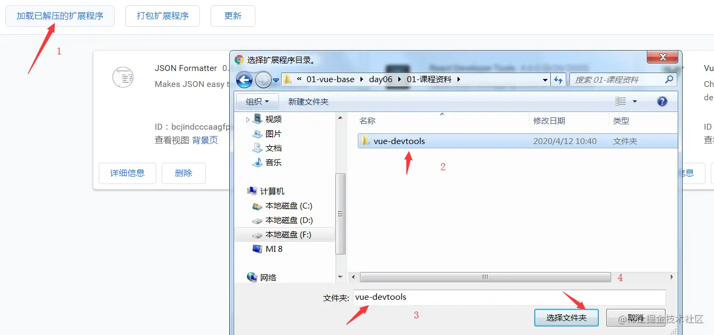This screenshot has width=714, height=335.
Task: Select 本地磁盘 (D:) drive
Action: pos(289,220)
